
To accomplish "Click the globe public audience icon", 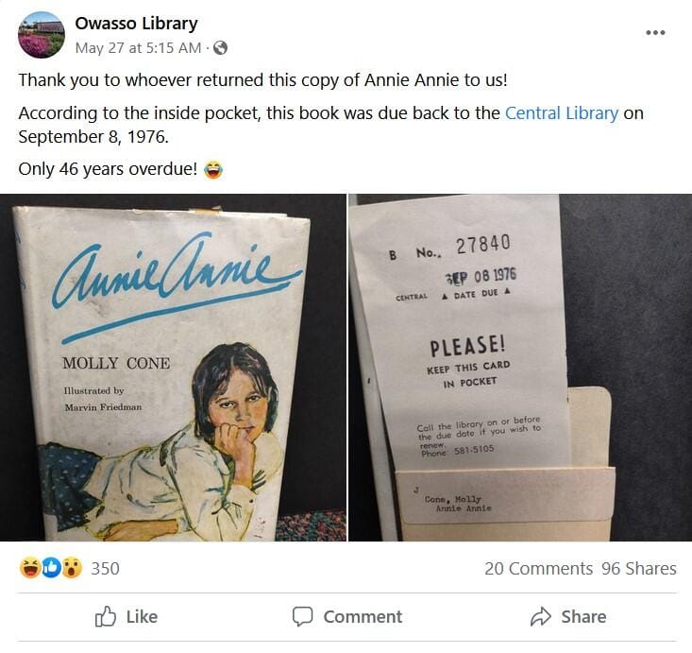I will pyautogui.click(x=220, y=47).
